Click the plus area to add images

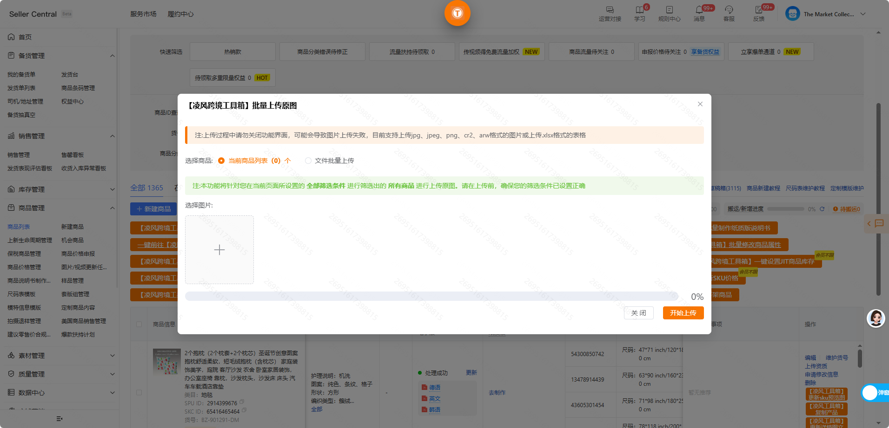(219, 250)
